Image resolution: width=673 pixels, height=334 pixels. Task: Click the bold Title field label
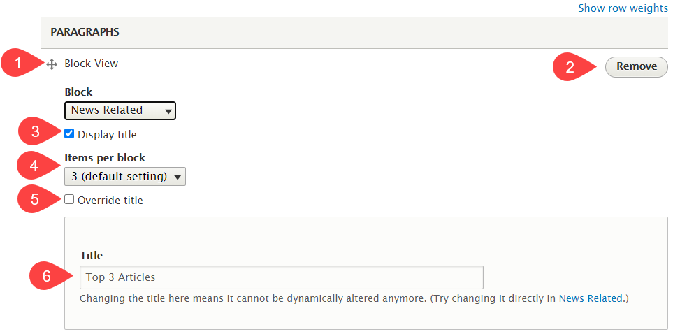pos(92,256)
